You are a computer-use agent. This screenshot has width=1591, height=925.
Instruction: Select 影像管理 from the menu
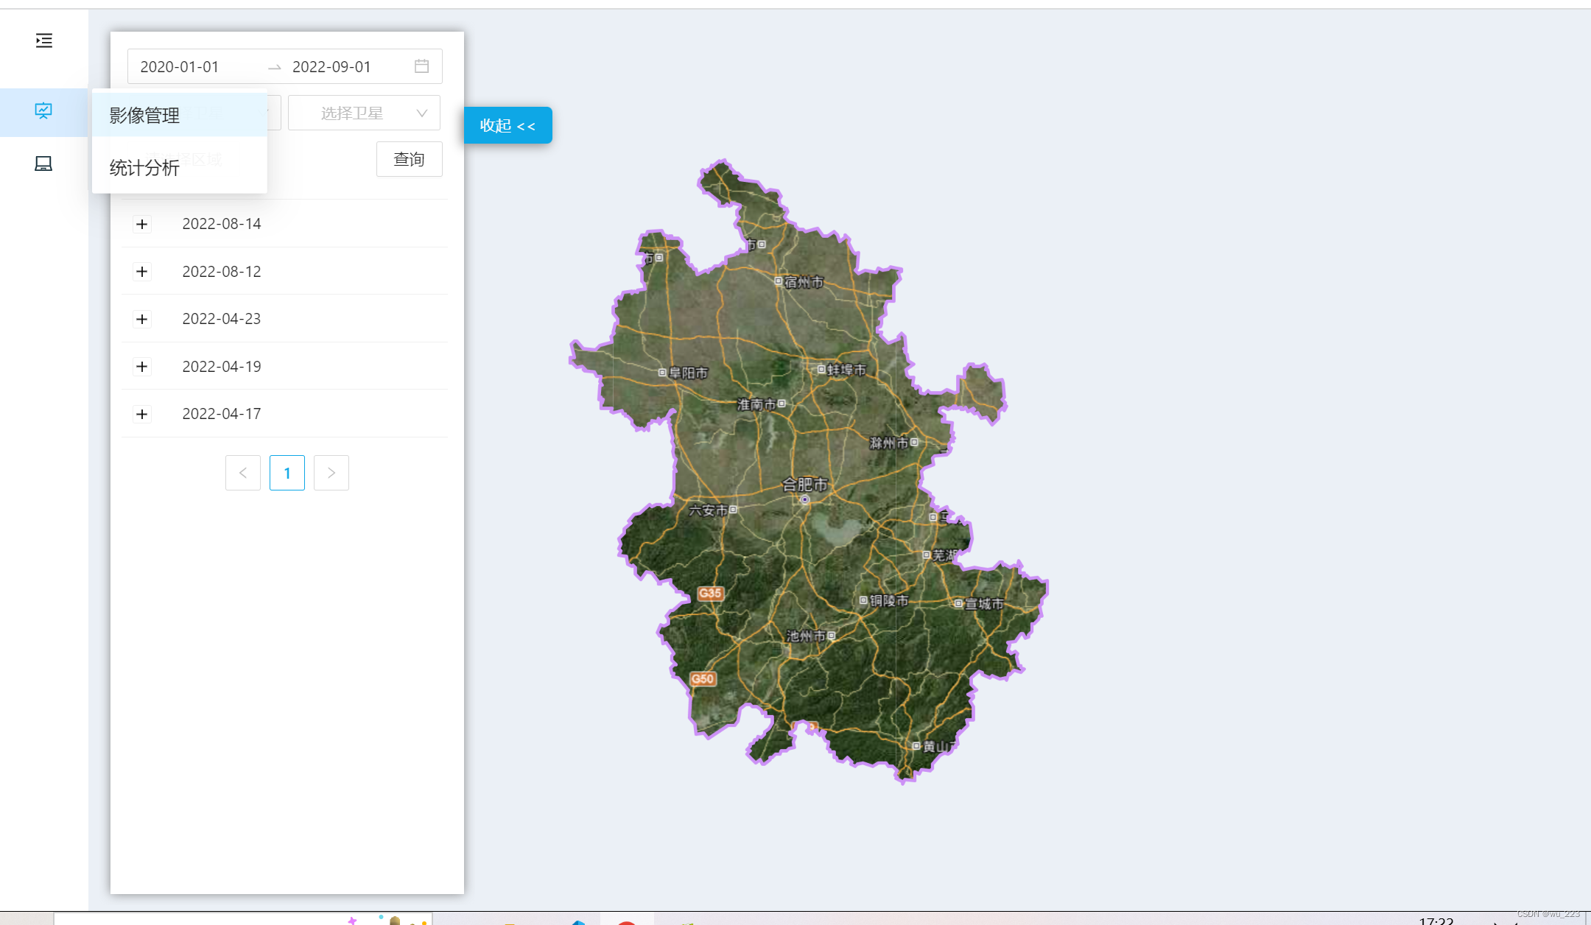pos(143,115)
